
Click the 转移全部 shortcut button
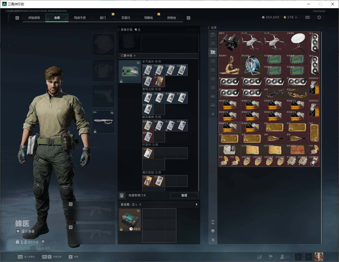(52, 257)
